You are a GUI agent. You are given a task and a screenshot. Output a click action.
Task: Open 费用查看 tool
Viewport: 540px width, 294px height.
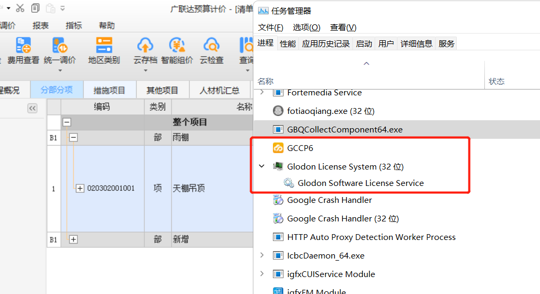(x=23, y=51)
